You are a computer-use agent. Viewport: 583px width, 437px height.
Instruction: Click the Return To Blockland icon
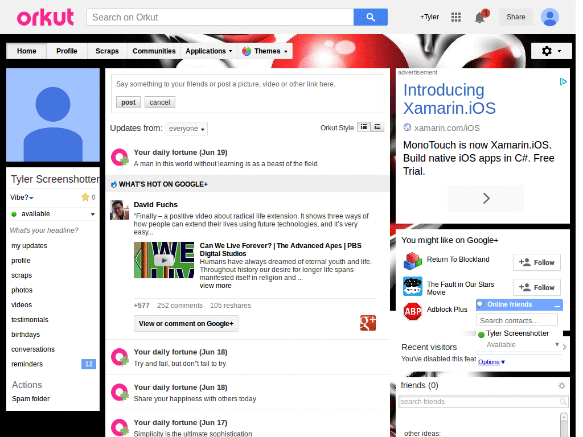coord(413,261)
